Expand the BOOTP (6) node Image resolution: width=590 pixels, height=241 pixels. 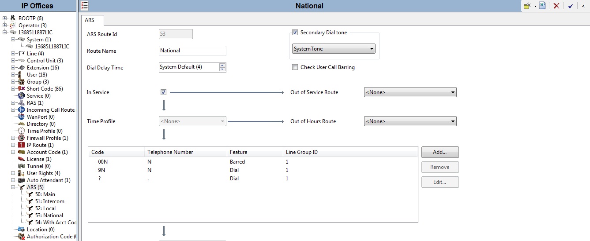tap(4, 18)
